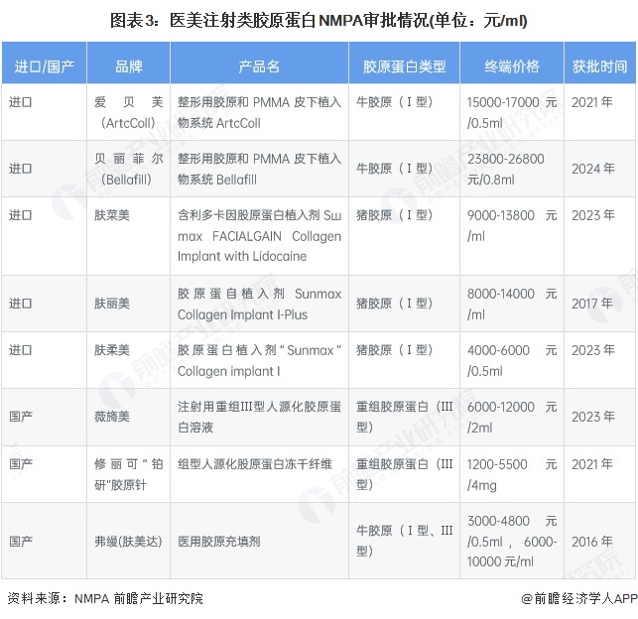Viewport: 638px width, 619px height.
Task: Click approval year '2021年' in 爱贝芙 row
Action: coord(592,102)
